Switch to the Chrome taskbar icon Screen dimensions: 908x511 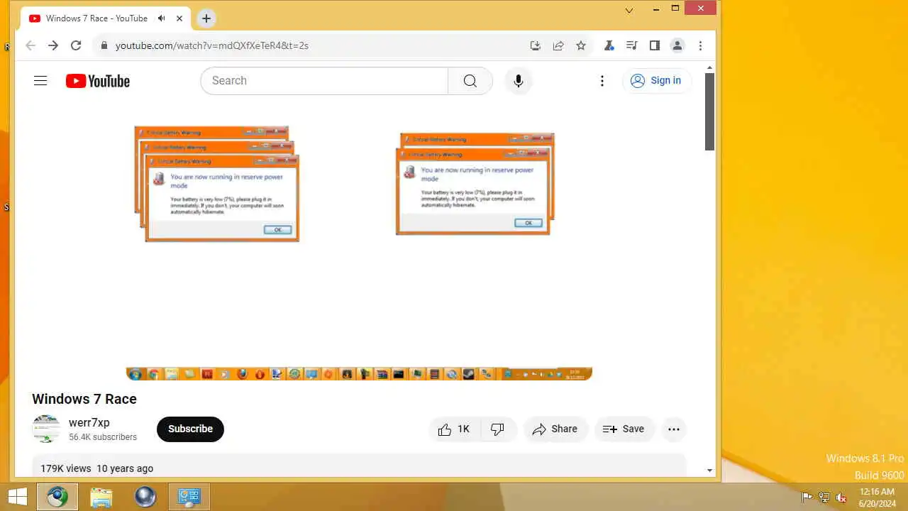[x=57, y=497]
